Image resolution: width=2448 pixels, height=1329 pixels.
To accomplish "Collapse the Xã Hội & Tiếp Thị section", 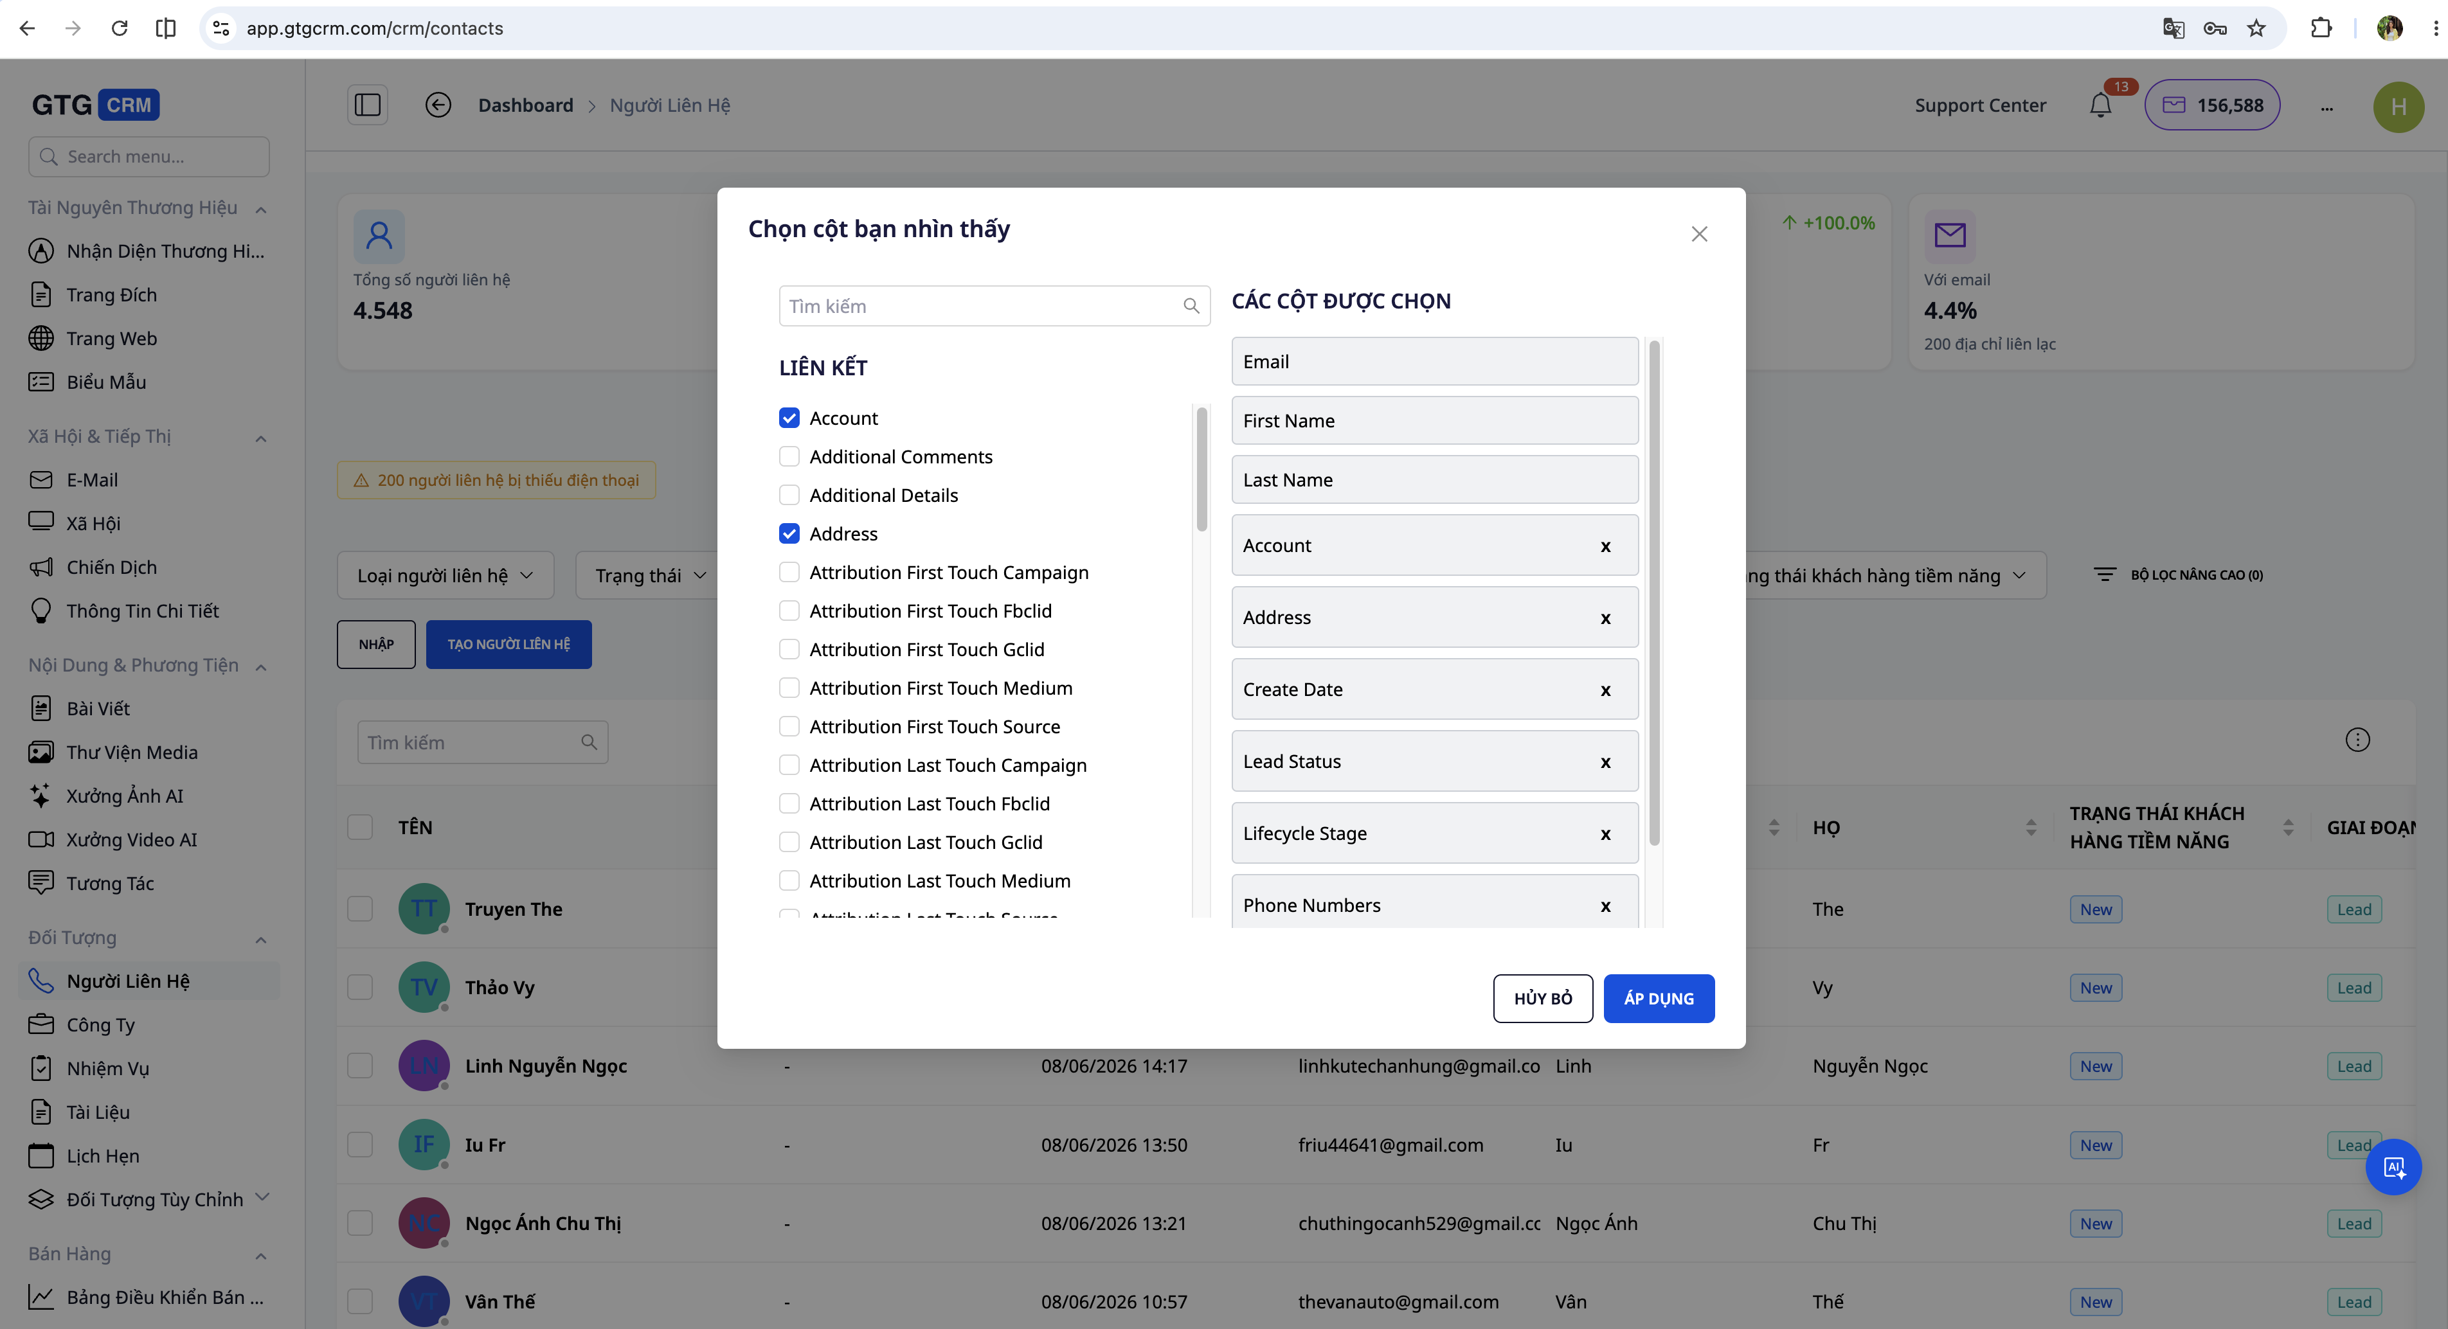I will tap(260, 438).
